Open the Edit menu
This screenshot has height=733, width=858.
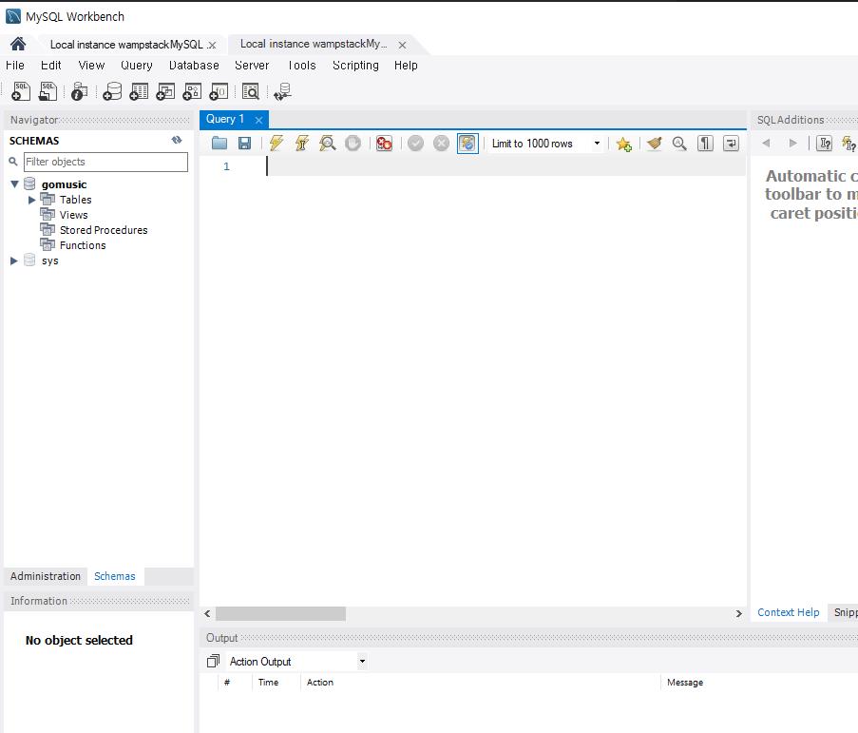point(51,66)
